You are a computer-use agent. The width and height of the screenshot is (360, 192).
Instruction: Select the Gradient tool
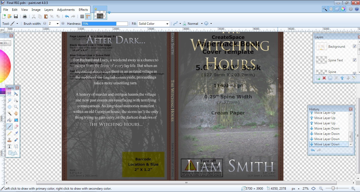click(x=16, y=120)
